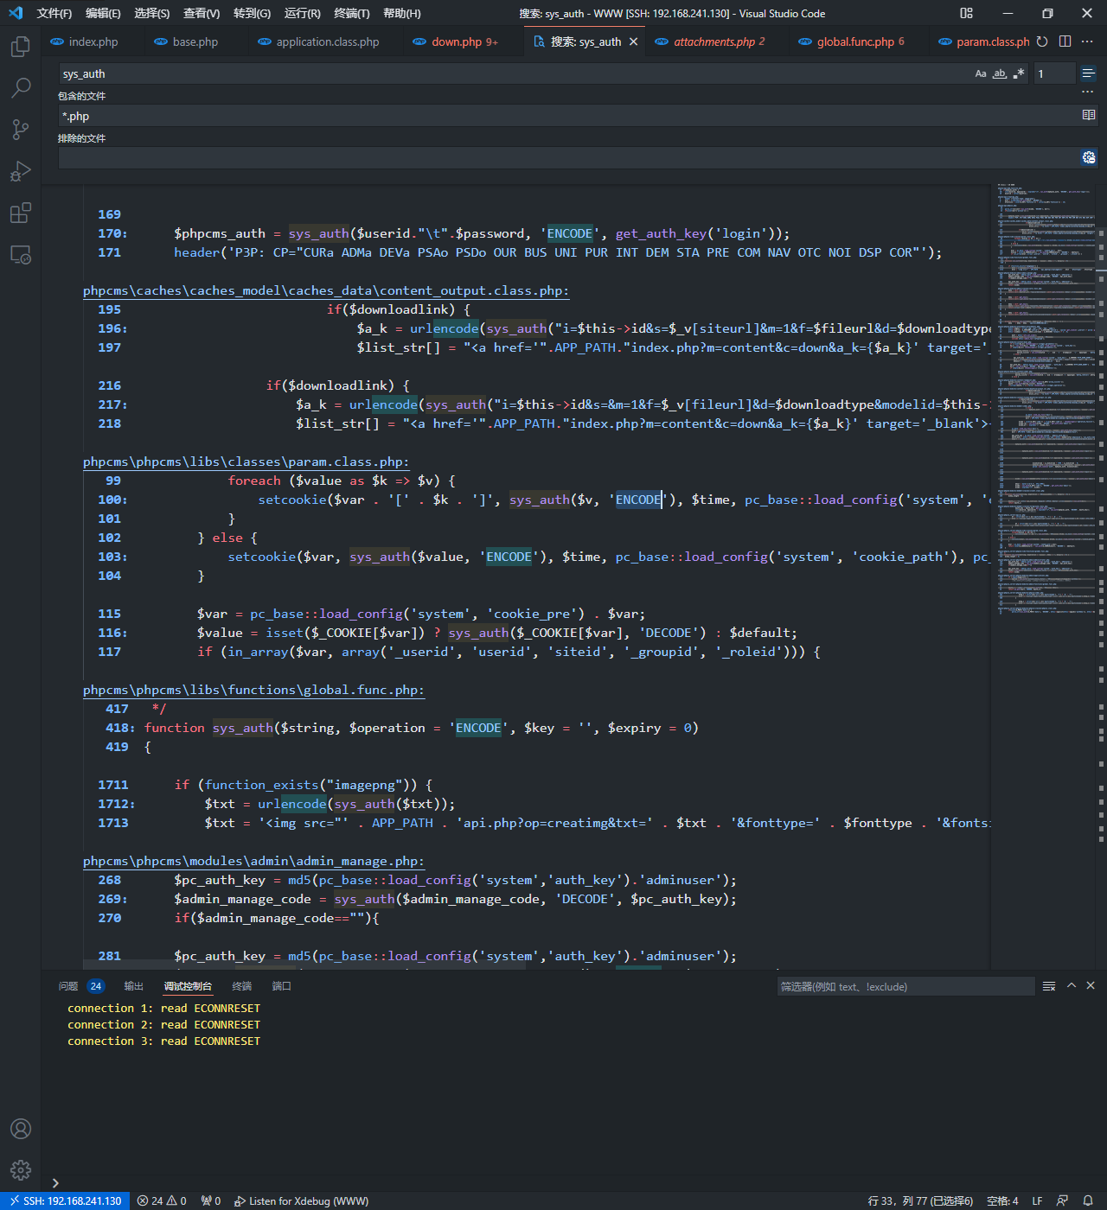This screenshot has height=1210, width=1107.
Task: Switch to the param.class.php editor tab
Action: click(982, 41)
